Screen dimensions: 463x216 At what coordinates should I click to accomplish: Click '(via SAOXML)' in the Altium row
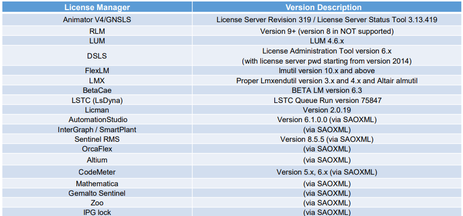coord(327,160)
